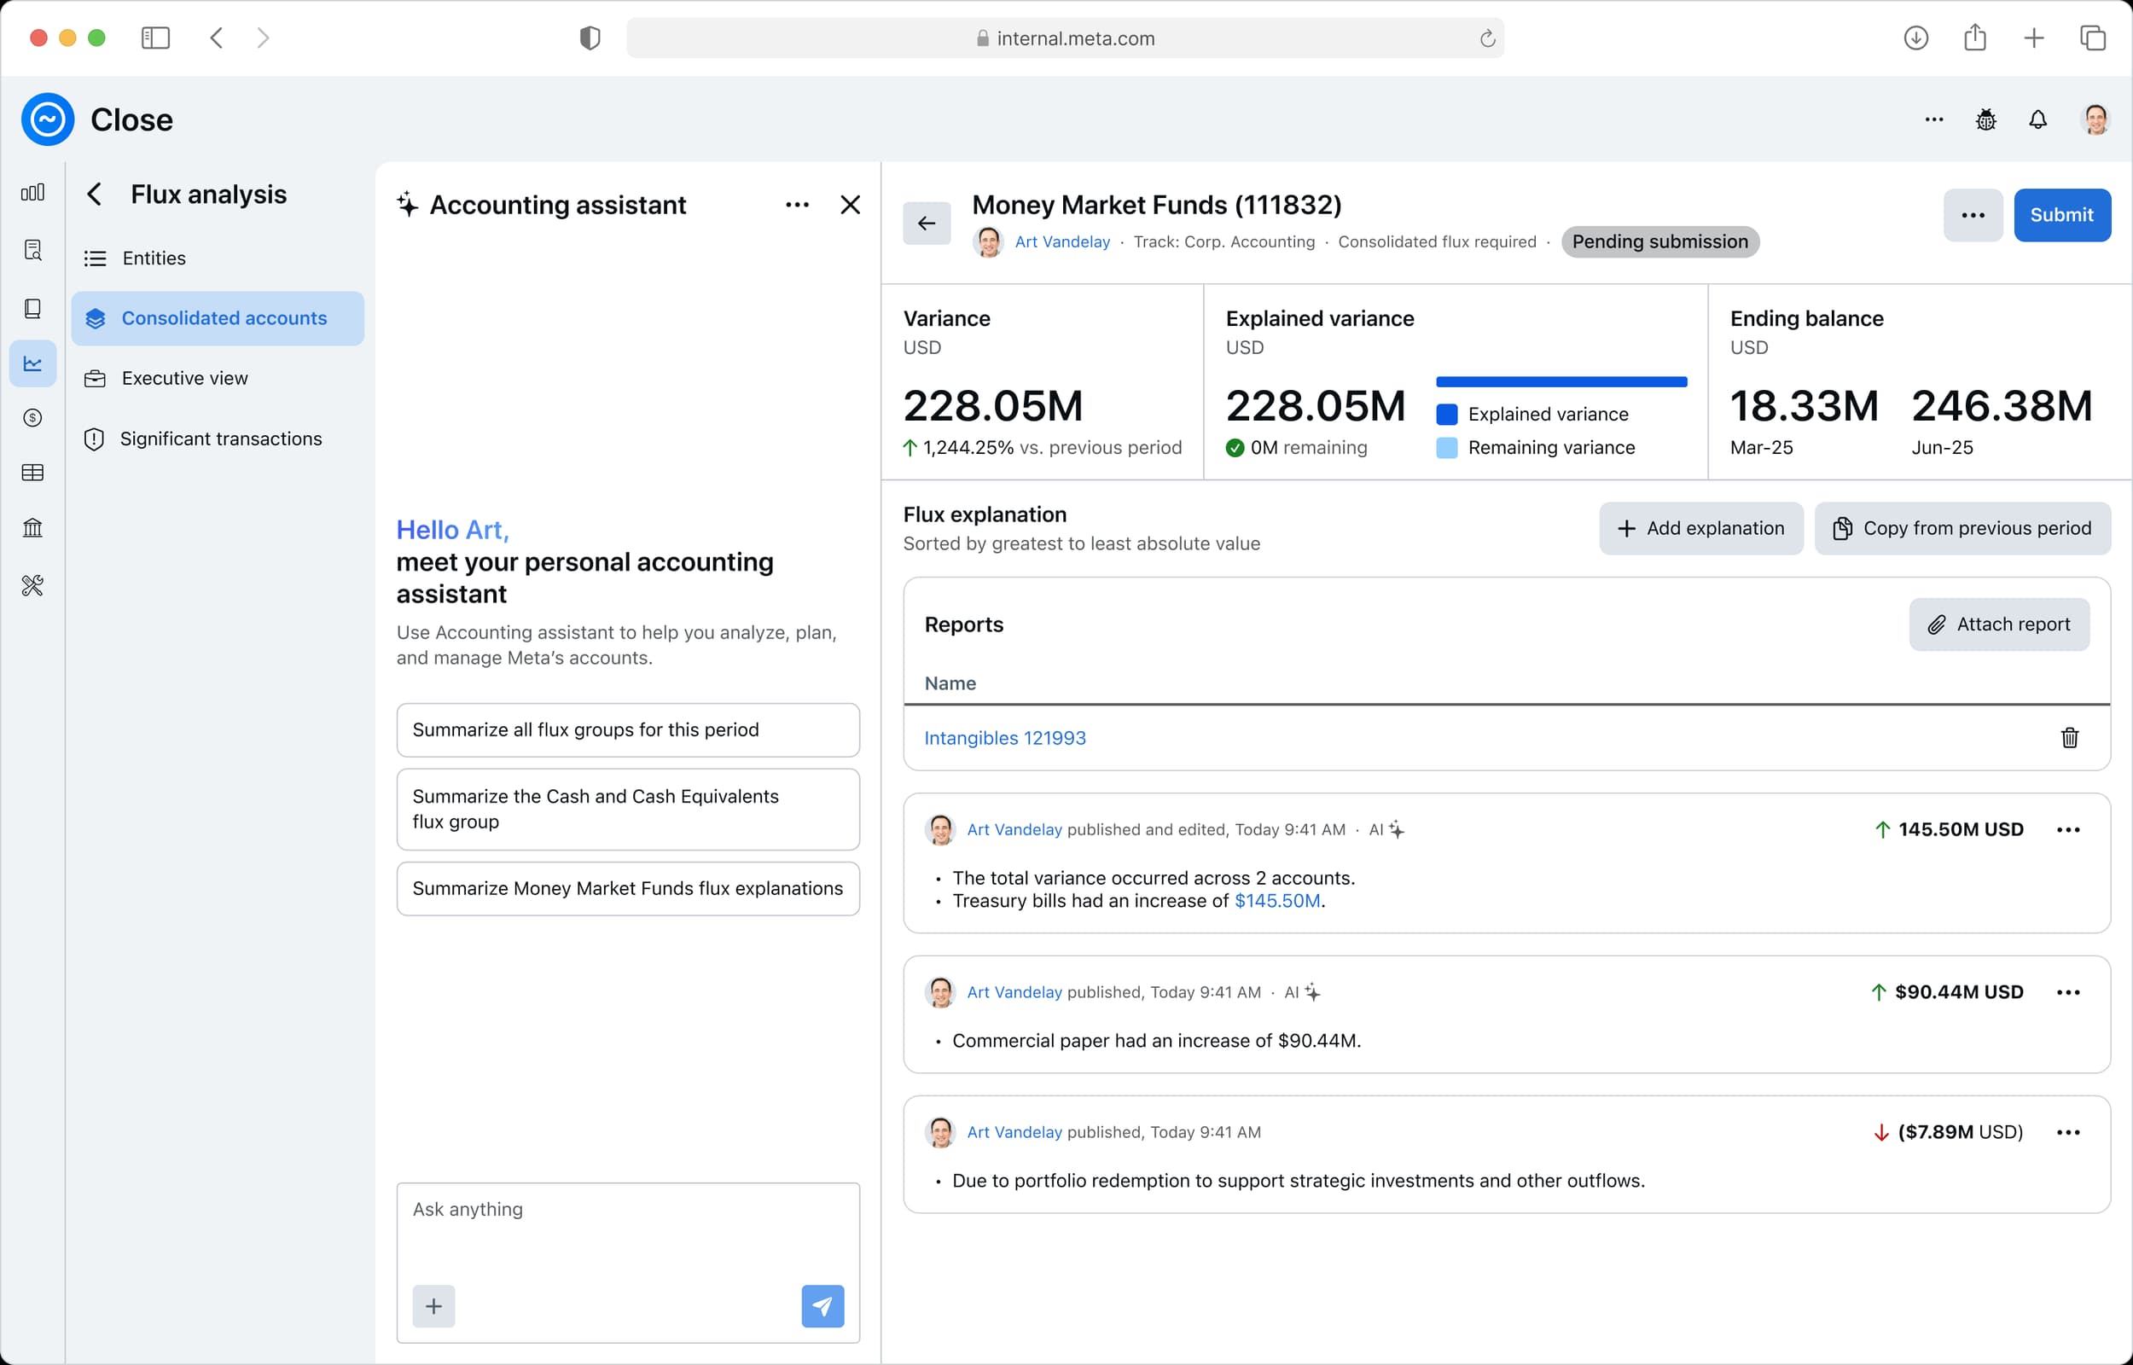Image resolution: width=2133 pixels, height=1365 pixels.
Task: Open options for the $90.44M USD explanation
Action: pos(2068,992)
